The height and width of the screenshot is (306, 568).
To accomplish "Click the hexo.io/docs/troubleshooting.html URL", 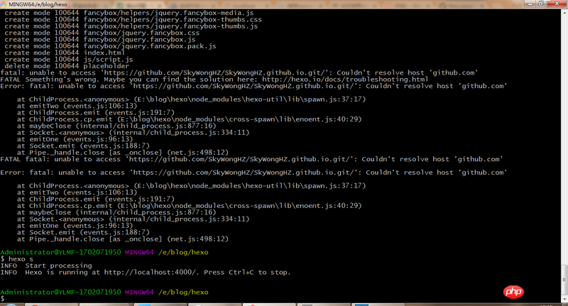I will (x=345, y=80).
